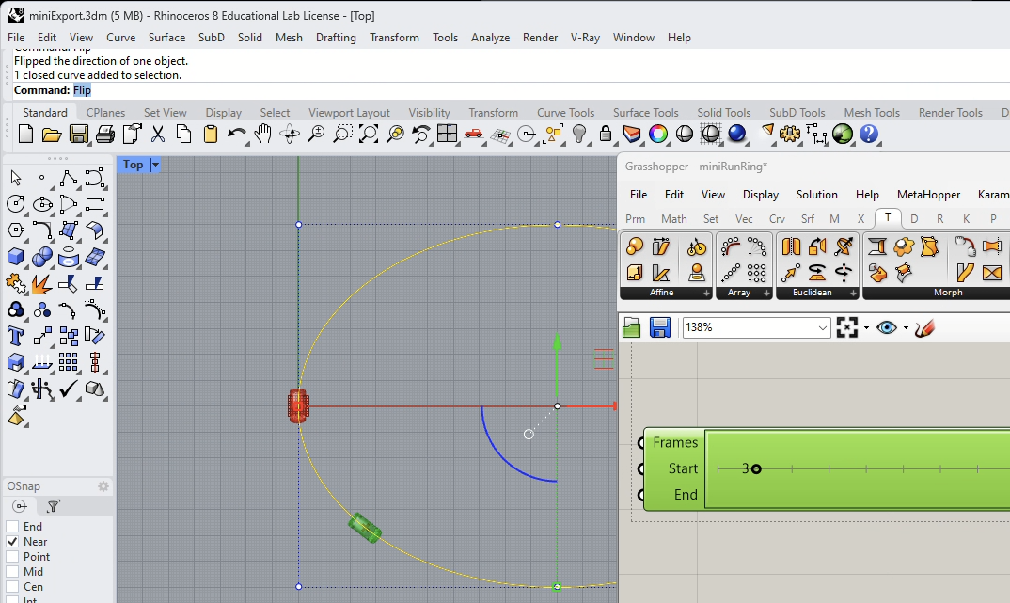Open the Top viewport dropdown arrow
Screen dimensions: 1010x603
click(x=155, y=165)
